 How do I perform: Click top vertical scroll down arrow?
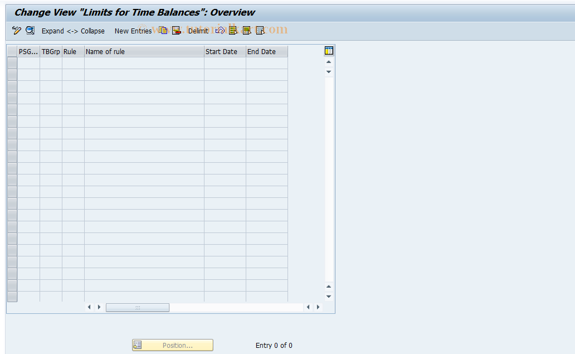click(329, 72)
